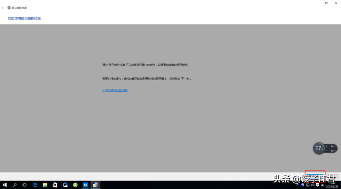Click the Display Color Calibration title icon
The width and height of the screenshot is (341, 189).
9,8
